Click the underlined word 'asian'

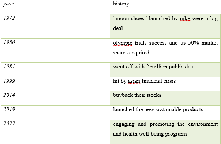click(134, 81)
